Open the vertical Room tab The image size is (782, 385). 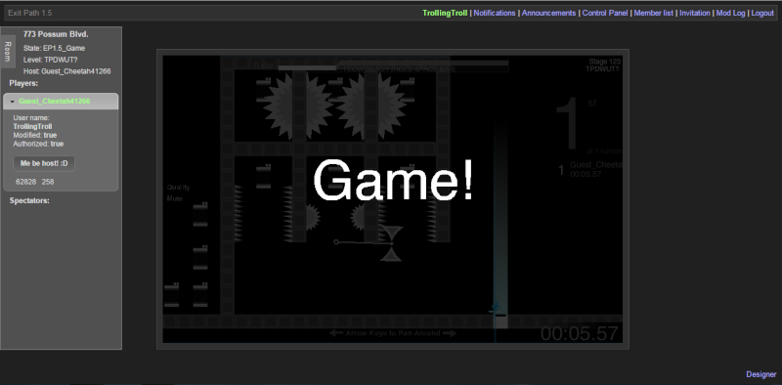(7, 51)
